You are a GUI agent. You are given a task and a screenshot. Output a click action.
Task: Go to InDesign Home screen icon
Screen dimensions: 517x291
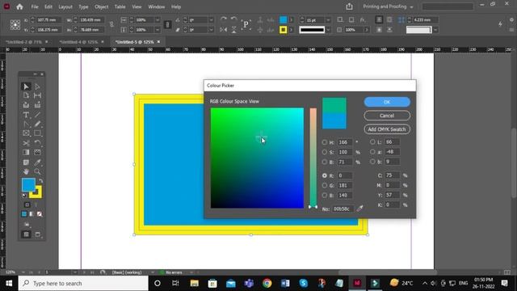click(19, 6)
